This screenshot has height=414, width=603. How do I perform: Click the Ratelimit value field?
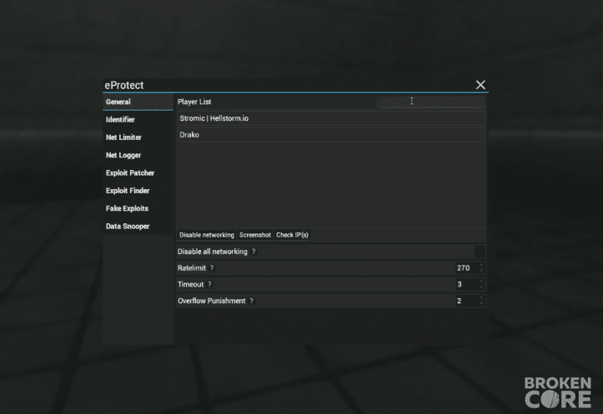[466, 268]
